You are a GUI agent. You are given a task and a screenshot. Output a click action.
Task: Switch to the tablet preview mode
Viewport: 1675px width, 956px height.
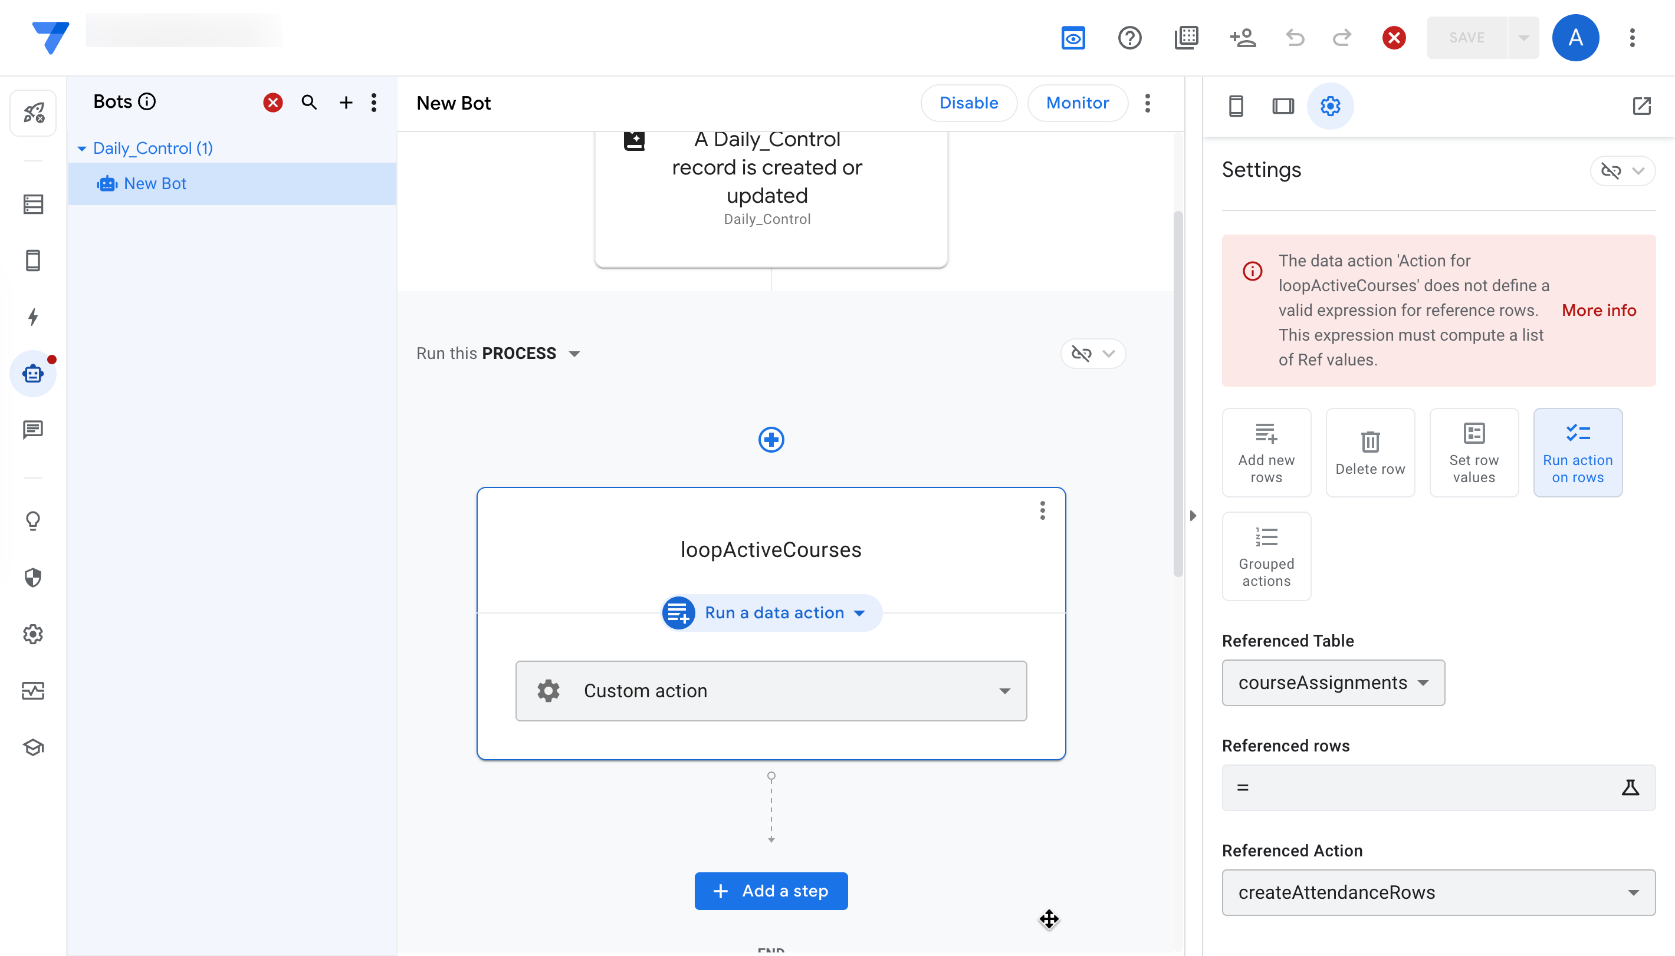tap(1282, 106)
